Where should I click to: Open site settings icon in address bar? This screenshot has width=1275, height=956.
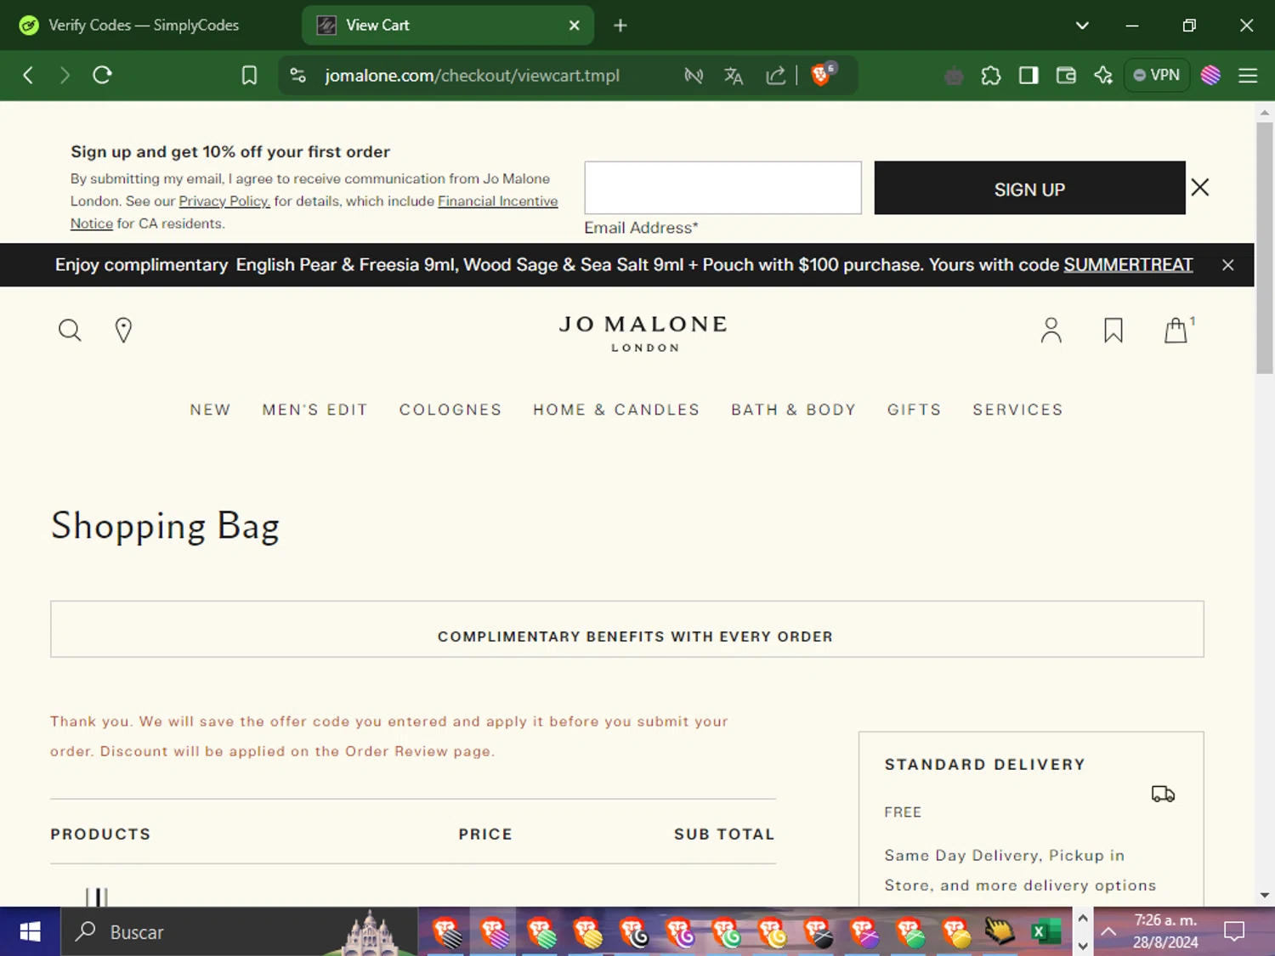[297, 76]
